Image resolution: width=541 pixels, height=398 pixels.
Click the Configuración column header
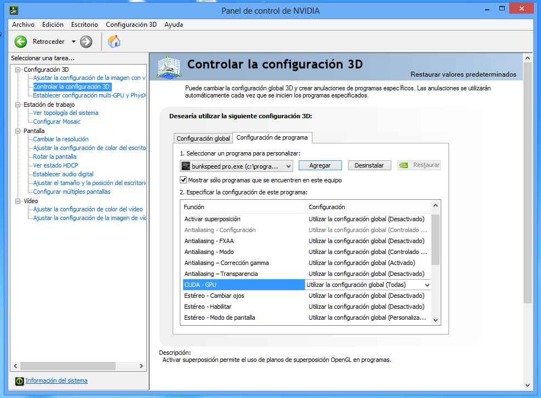coord(368,207)
